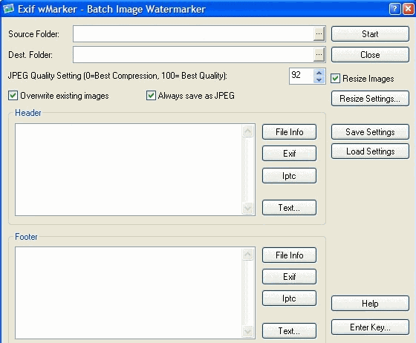Click the Header box scroll down arrow
The height and width of the screenshot is (343, 416).
[x=248, y=208]
